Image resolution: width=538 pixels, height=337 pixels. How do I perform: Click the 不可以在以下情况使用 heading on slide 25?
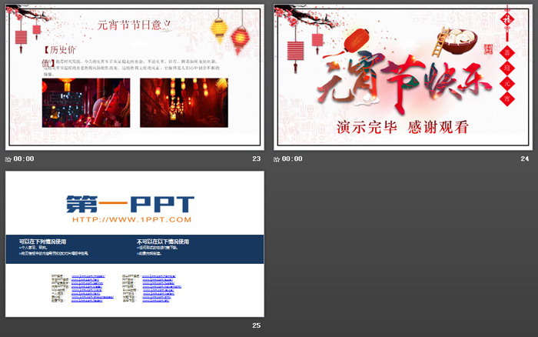tap(163, 242)
